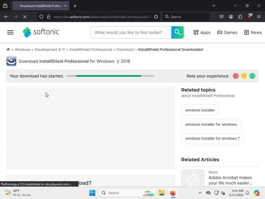Open the Firefox account icon

pyautogui.click(x=231, y=17)
